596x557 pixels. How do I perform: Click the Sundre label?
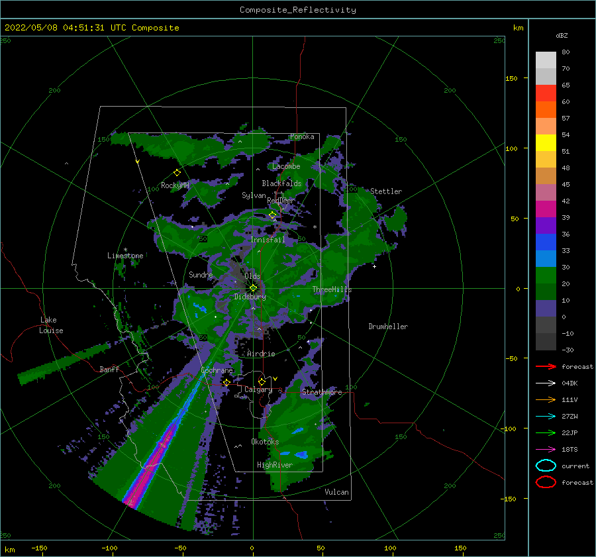click(201, 274)
